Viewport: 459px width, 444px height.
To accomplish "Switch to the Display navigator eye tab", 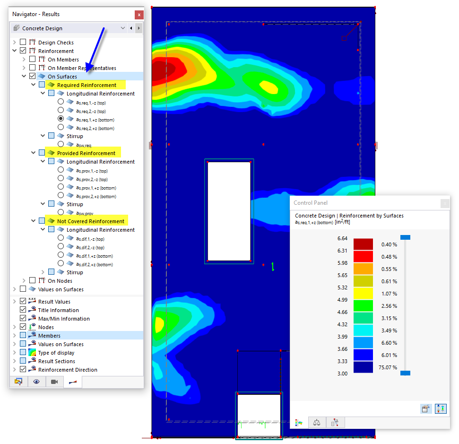I will [x=36, y=382].
